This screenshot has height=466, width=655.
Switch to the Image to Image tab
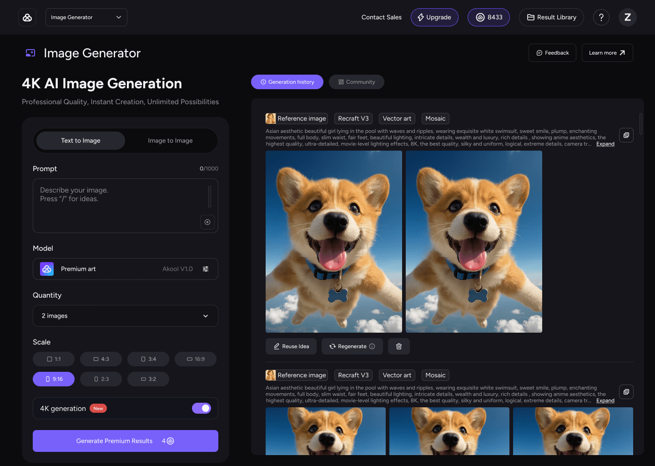coord(170,141)
